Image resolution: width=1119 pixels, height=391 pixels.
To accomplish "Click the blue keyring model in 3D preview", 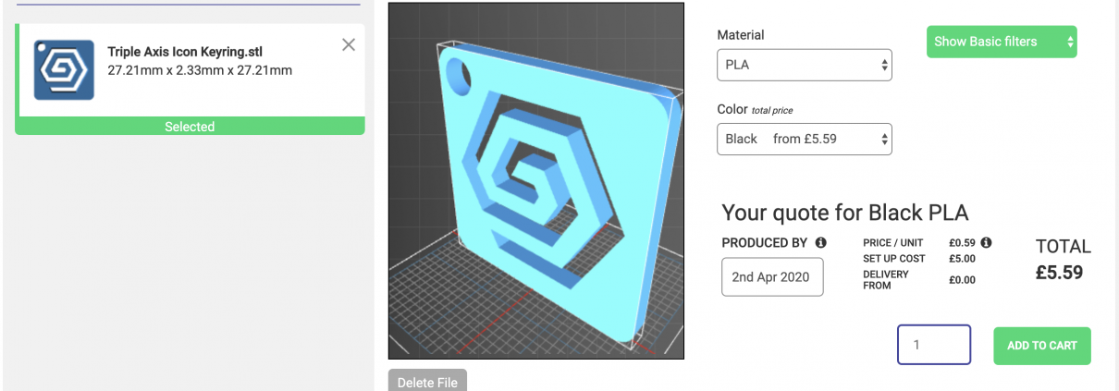I will pos(536,185).
